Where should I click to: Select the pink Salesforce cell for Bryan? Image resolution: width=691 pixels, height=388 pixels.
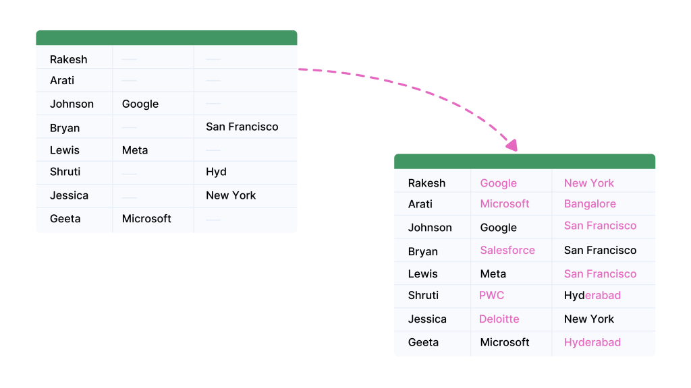(x=512, y=251)
